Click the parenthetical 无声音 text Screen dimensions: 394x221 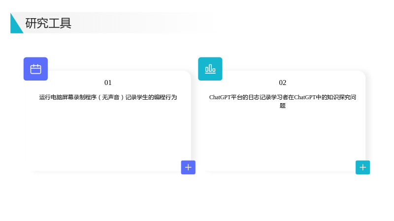pyautogui.click(x=110, y=97)
